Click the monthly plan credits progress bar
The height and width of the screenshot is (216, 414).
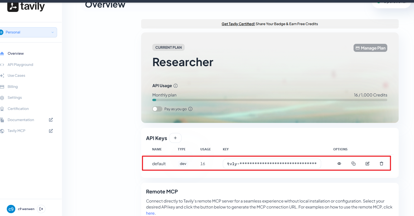pos(270,100)
